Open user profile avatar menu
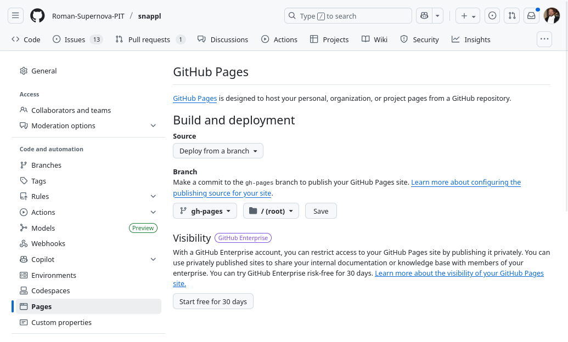This screenshot has height=342, width=568. (552, 16)
